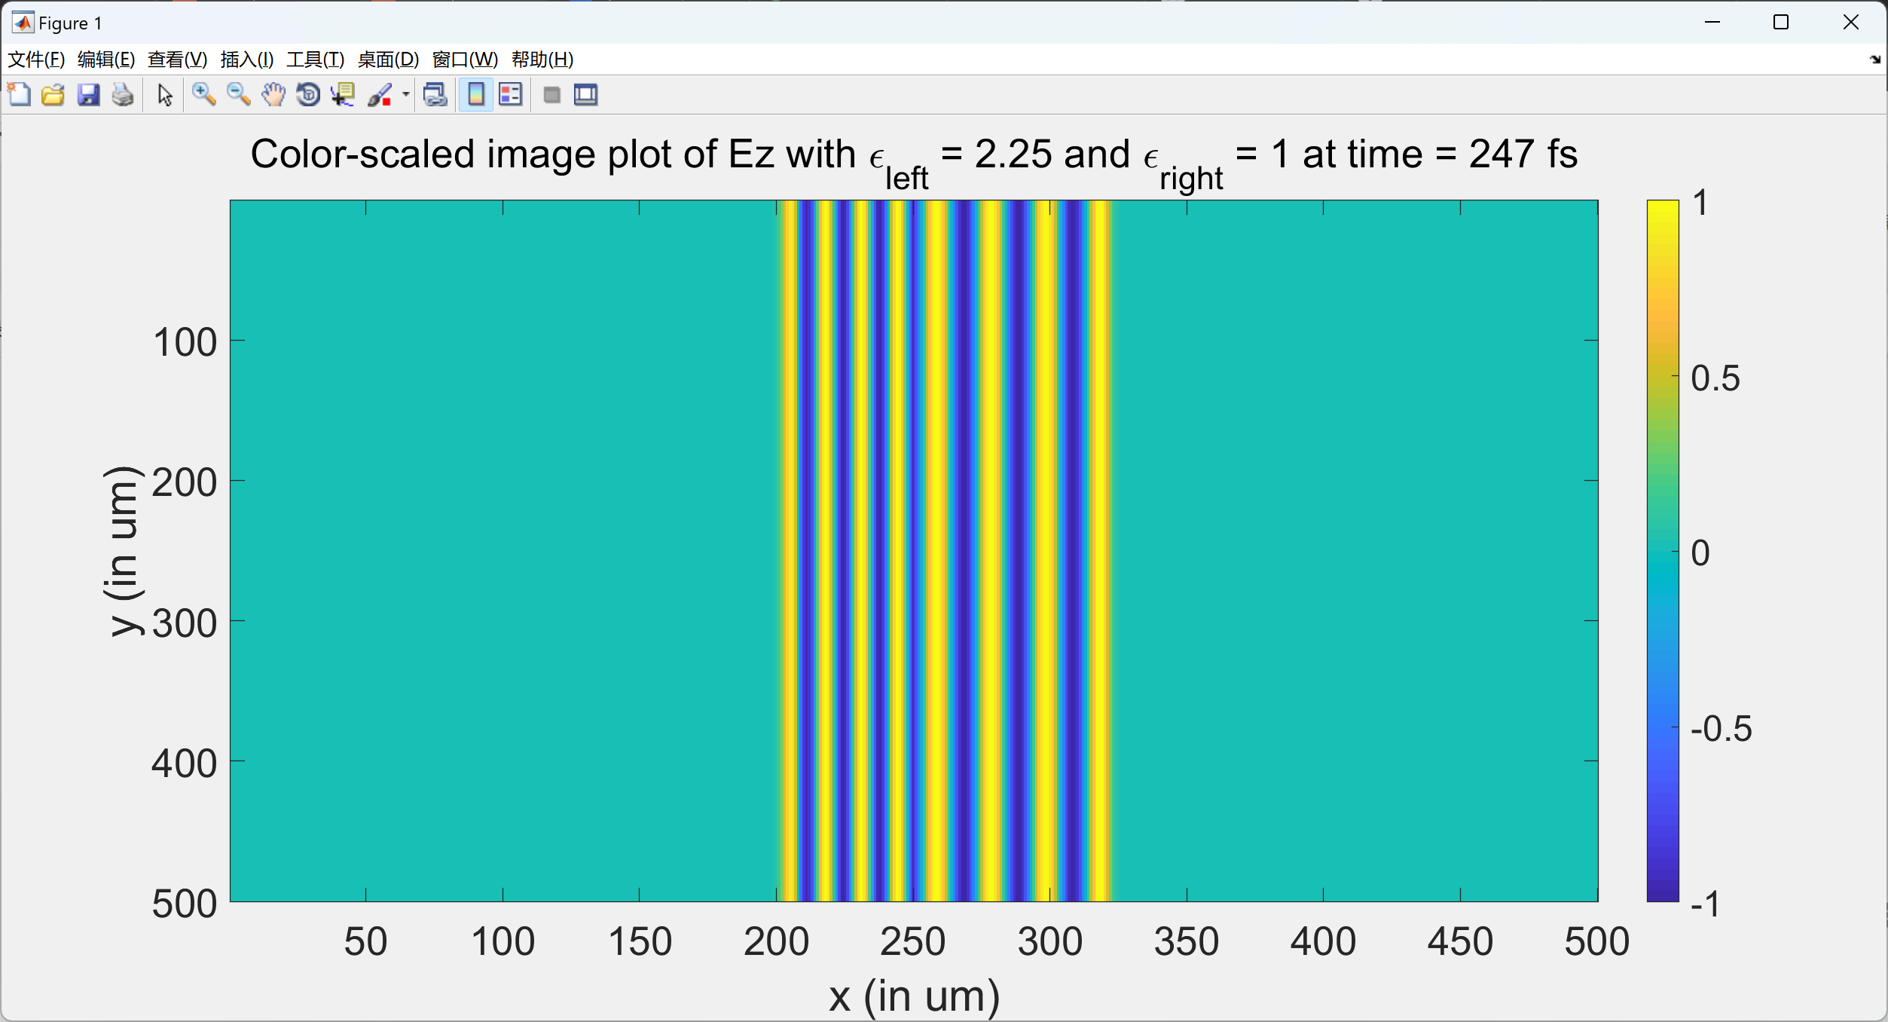Select the Edit Plot arrow tool
This screenshot has height=1022, width=1888.
(165, 95)
